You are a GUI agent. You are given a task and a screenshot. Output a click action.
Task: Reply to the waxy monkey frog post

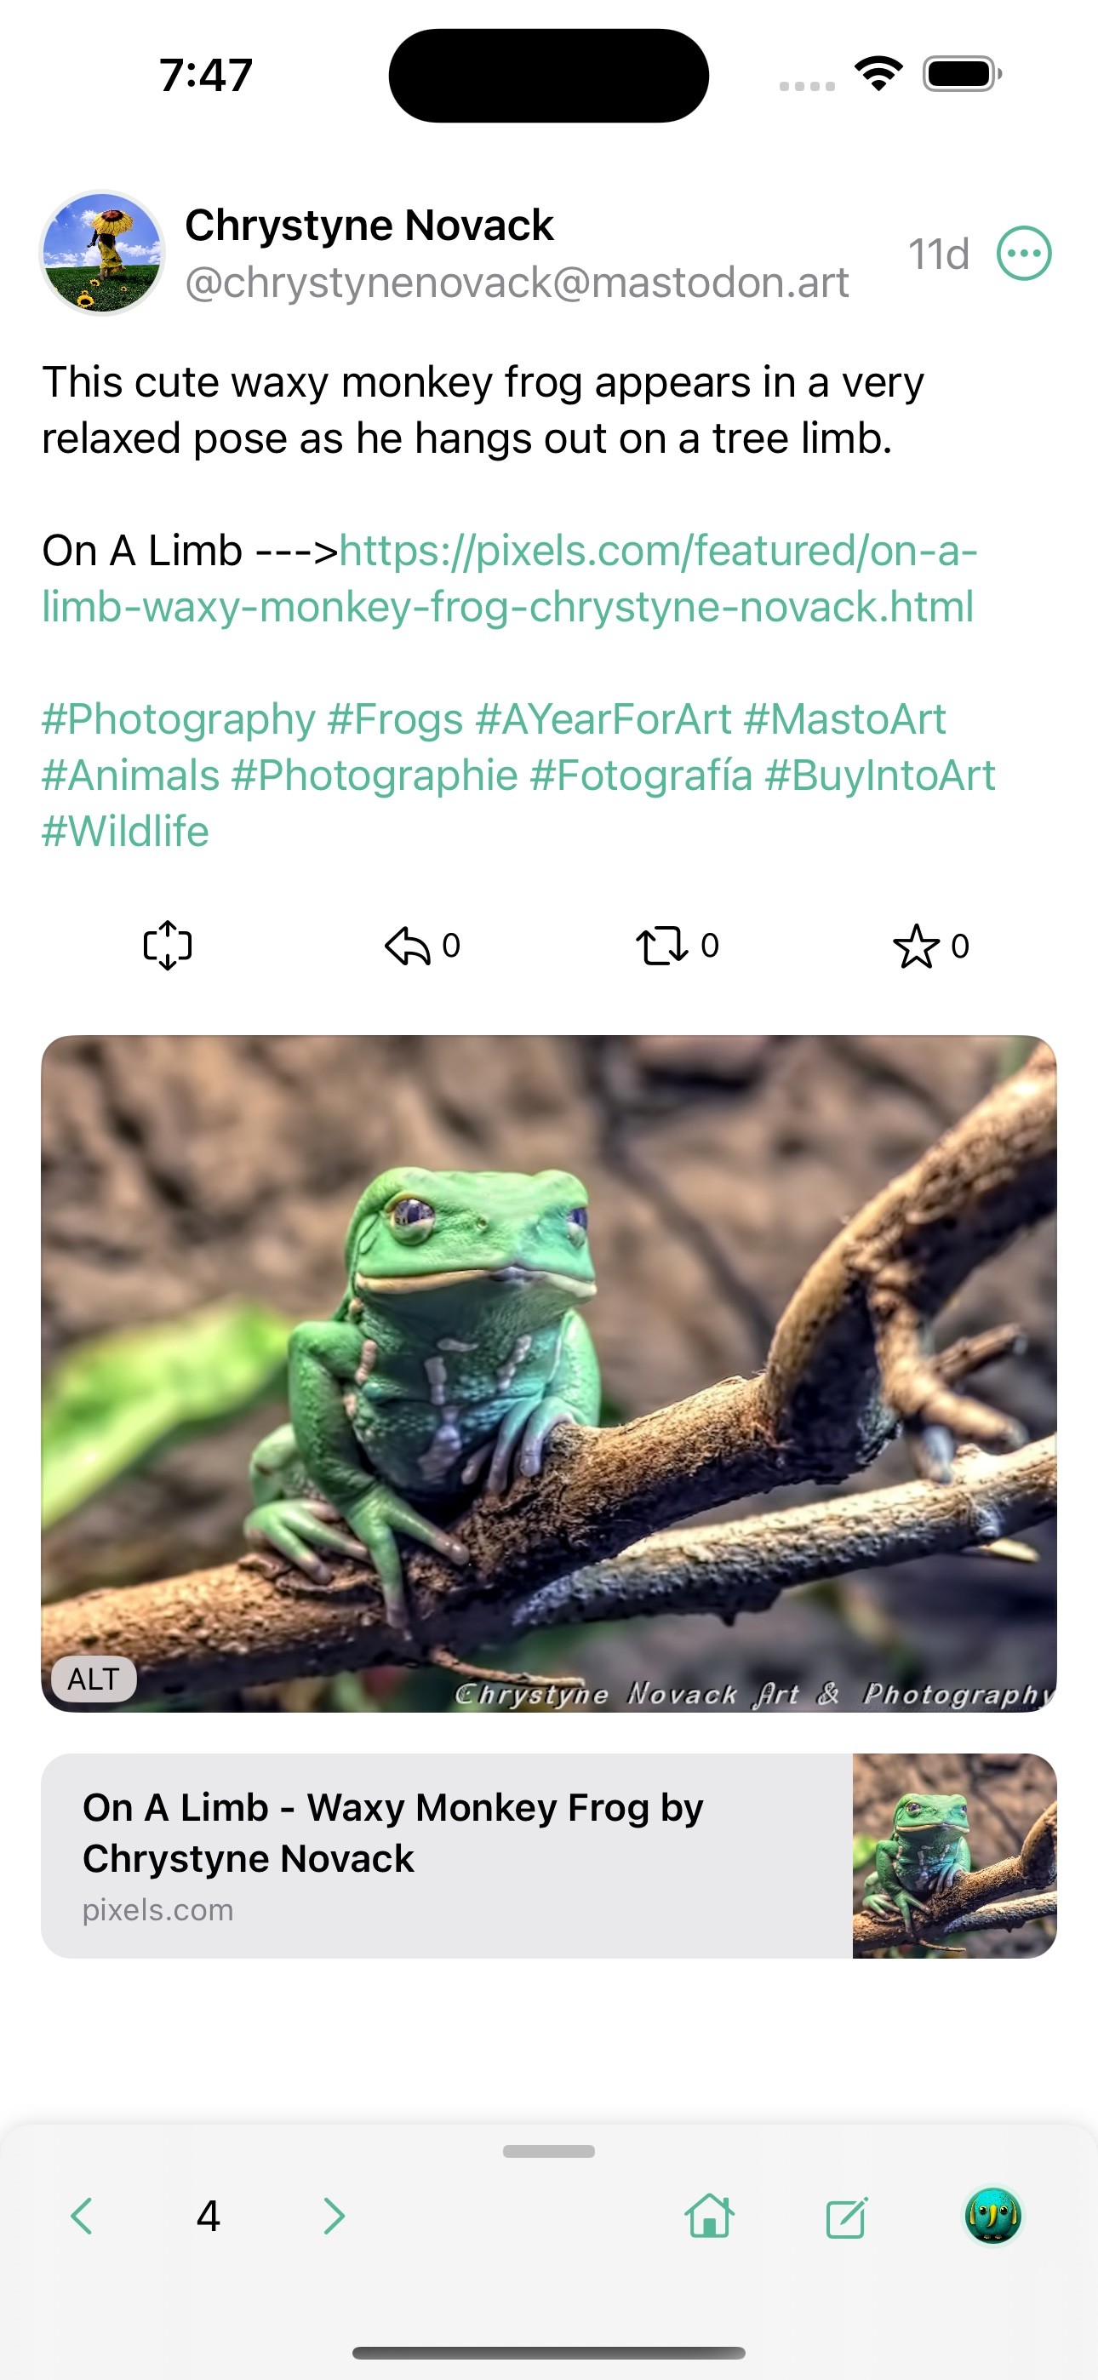click(409, 945)
